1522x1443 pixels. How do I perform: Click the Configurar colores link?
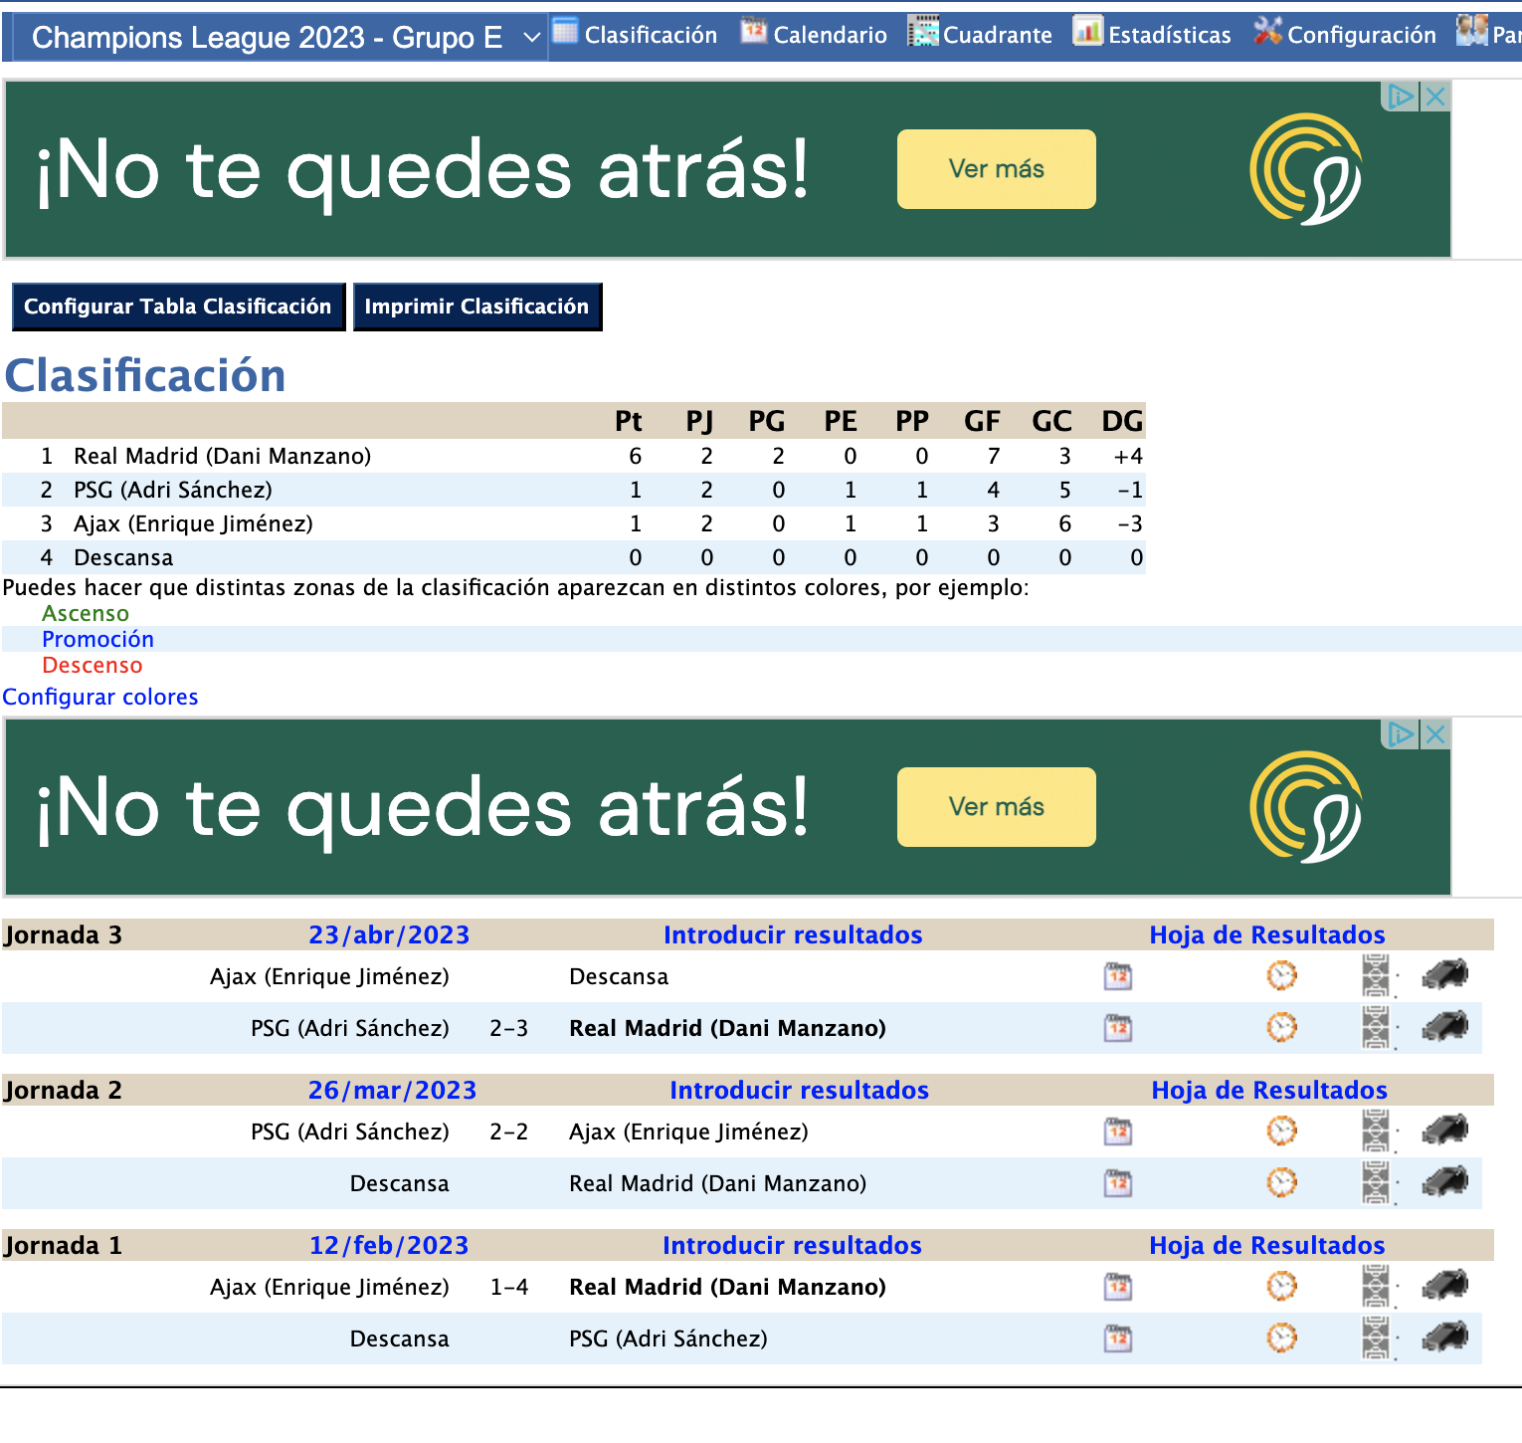click(100, 697)
